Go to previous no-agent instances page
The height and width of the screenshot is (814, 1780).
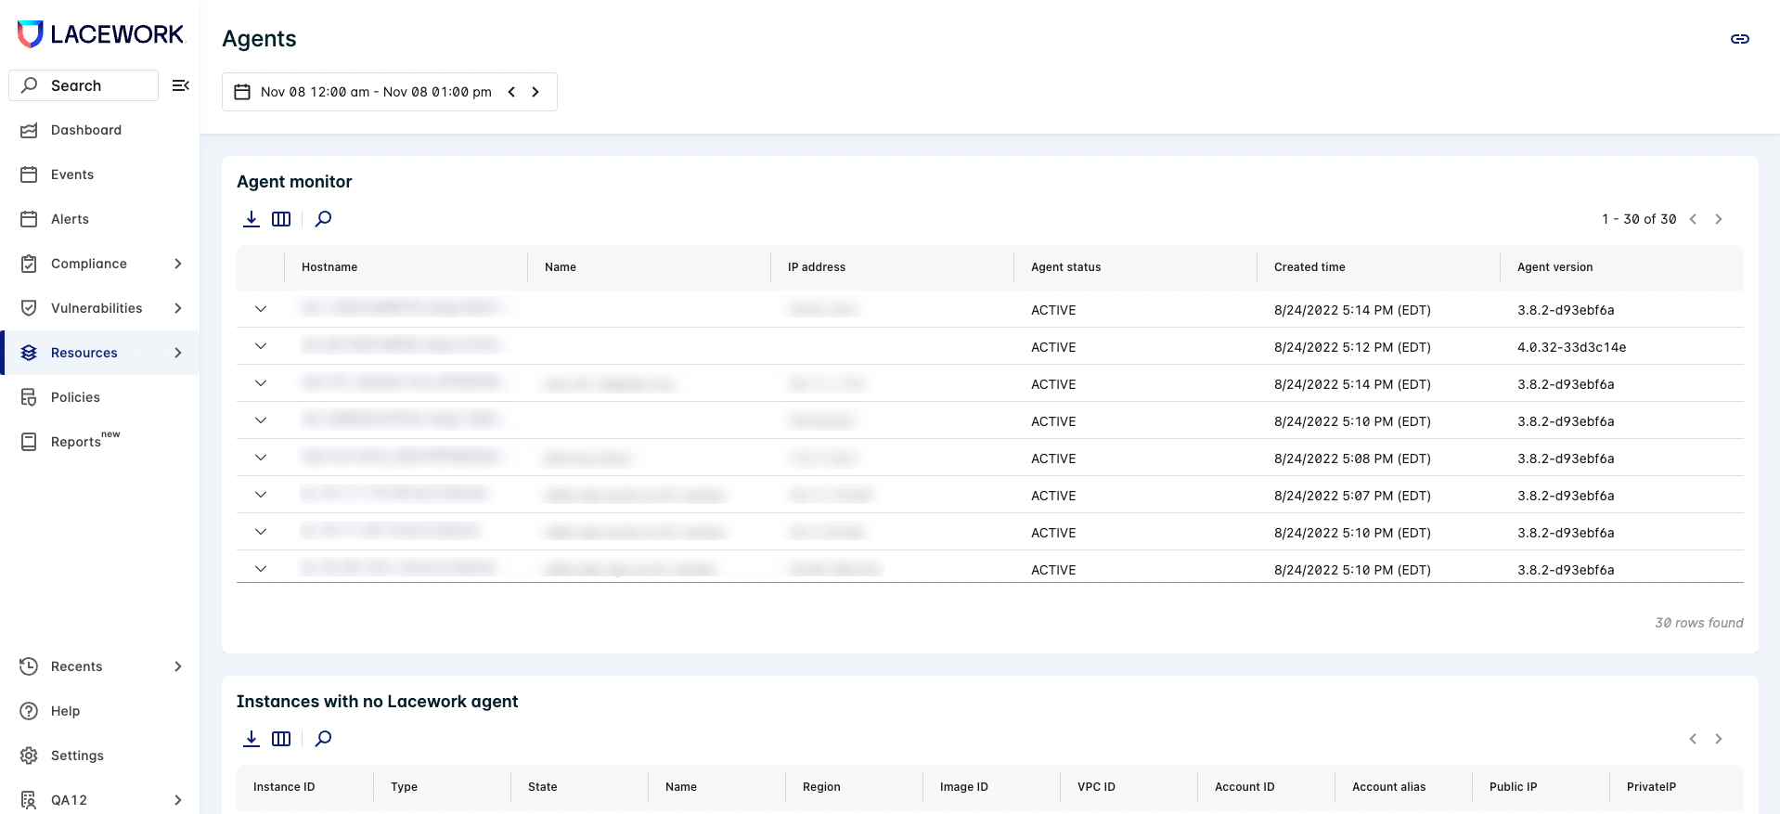tap(1693, 739)
